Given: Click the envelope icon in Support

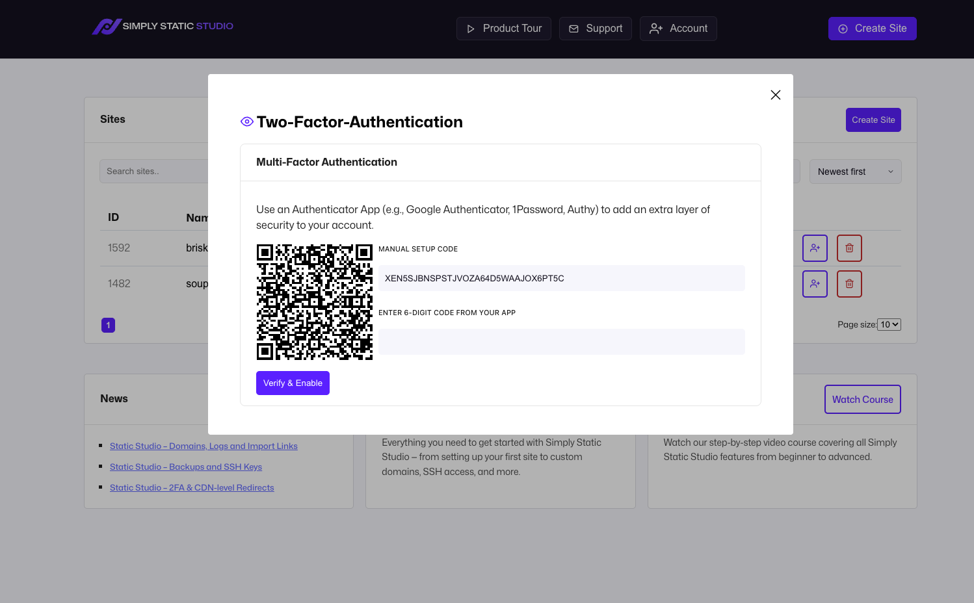Looking at the screenshot, I should pyautogui.click(x=573, y=29).
